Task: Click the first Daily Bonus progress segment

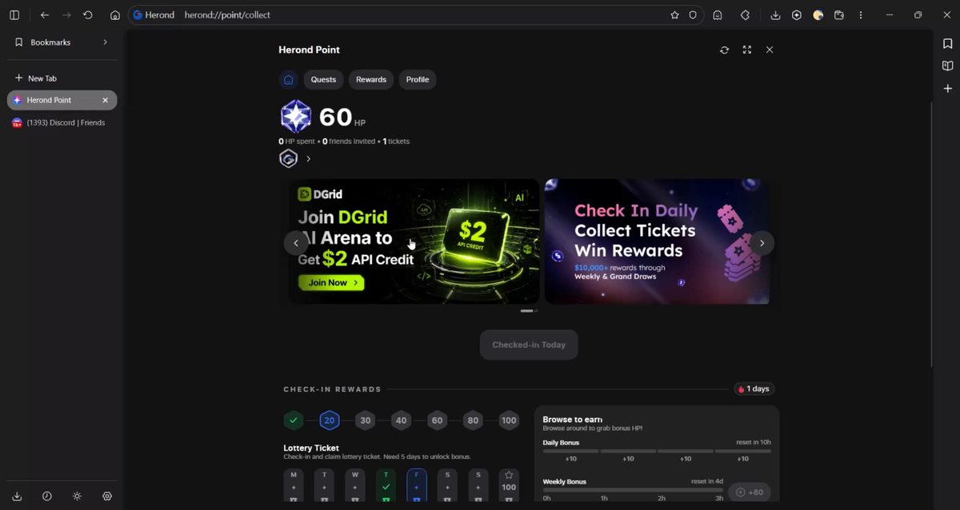Action: 570,451
